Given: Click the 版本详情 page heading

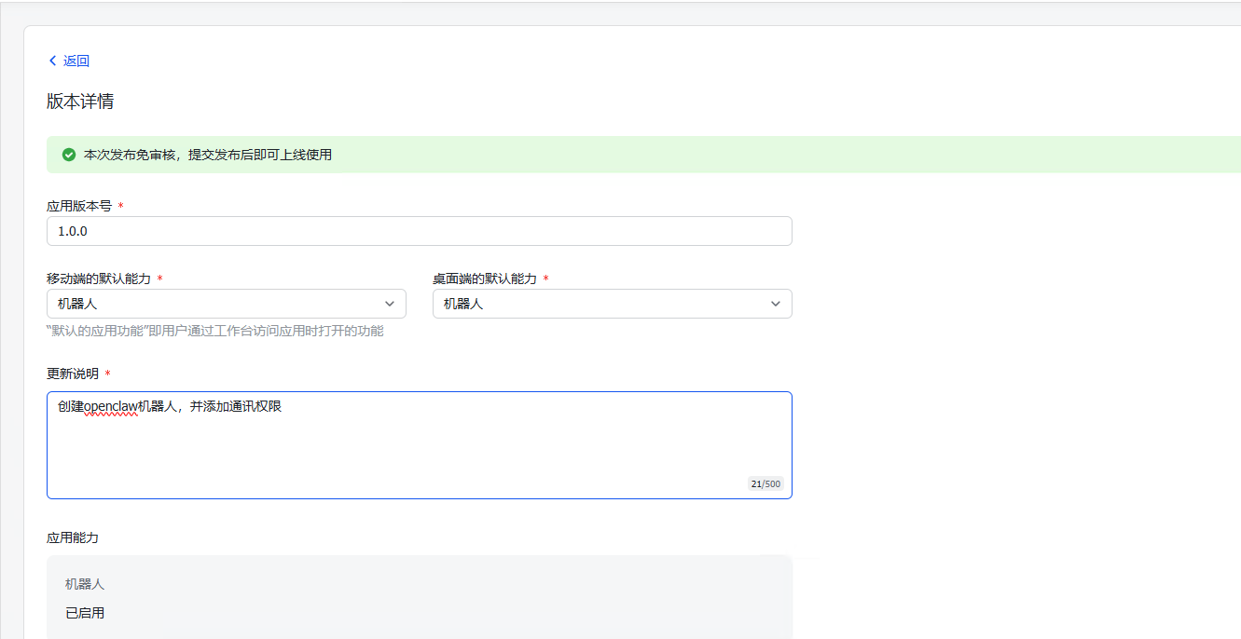Looking at the screenshot, I should tap(80, 102).
